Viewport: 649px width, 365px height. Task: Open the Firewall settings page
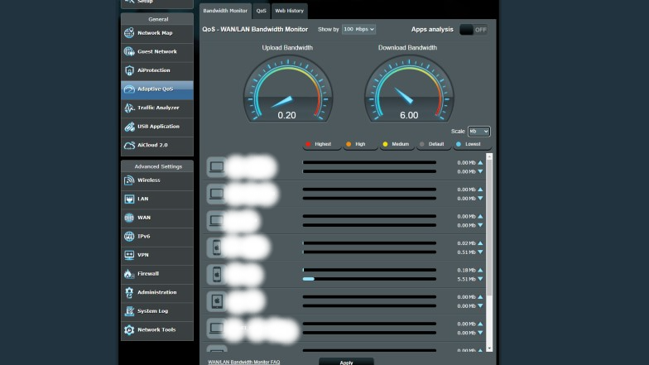pyautogui.click(x=157, y=273)
